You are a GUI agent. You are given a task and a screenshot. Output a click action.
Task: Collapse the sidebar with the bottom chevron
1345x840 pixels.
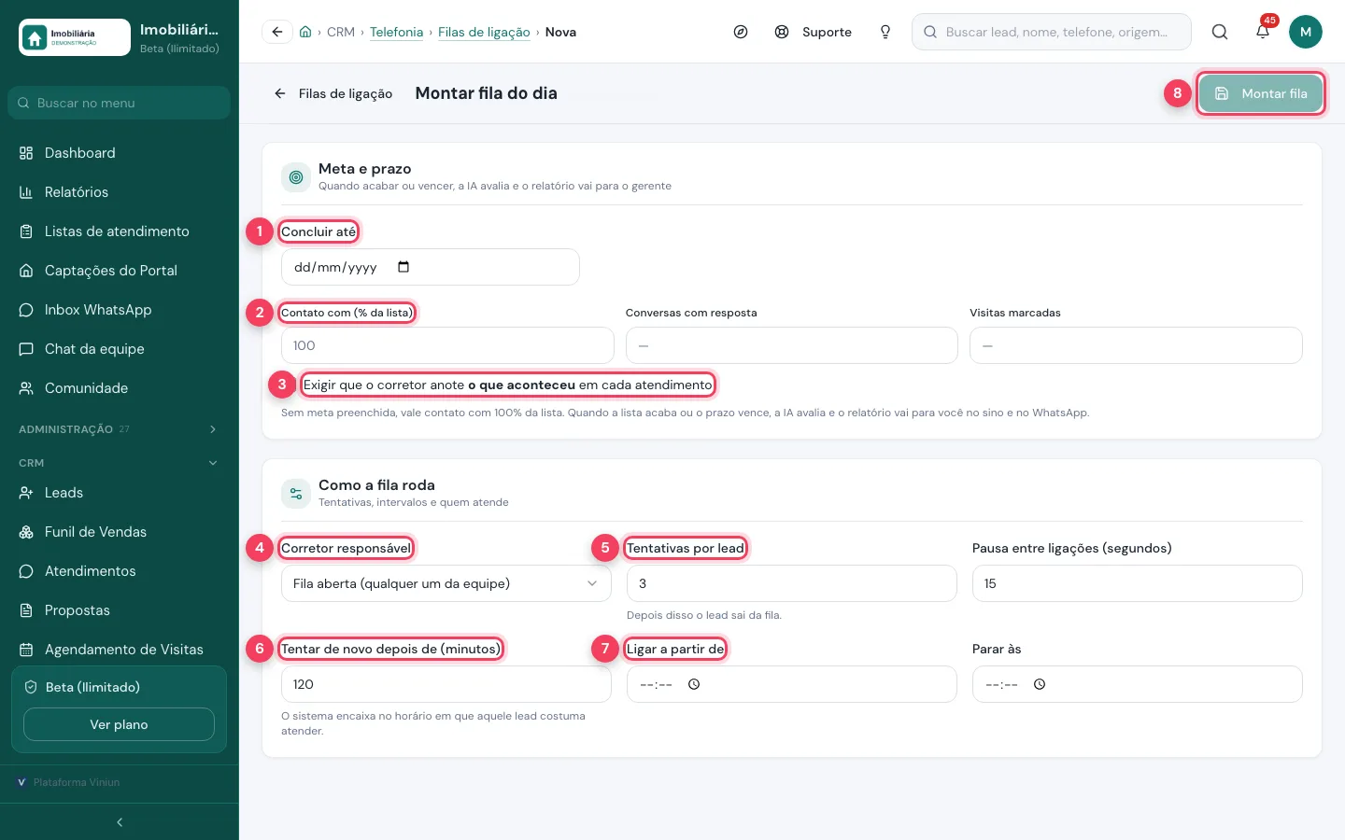pyautogui.click(x=120, y=822)
